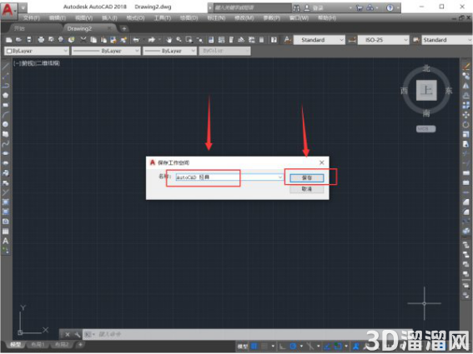The image size is (473, 354).
Task: Open the Text Style icon beside Standard
Action: click(x=287, y=40)
